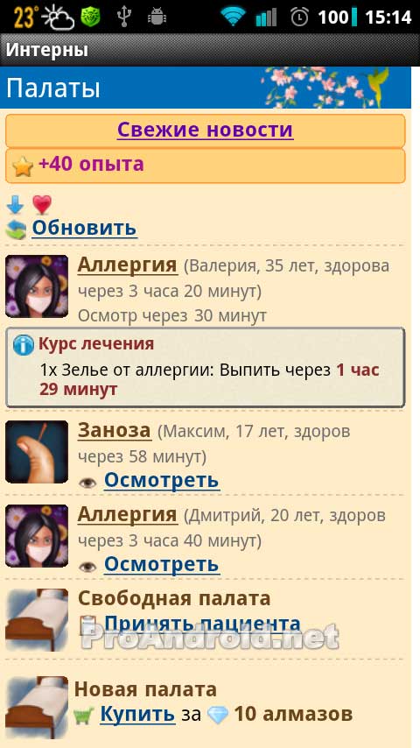Viewport: 420px width, 748px height.
Task: Click the Обновить link
Action: point(84,228)
